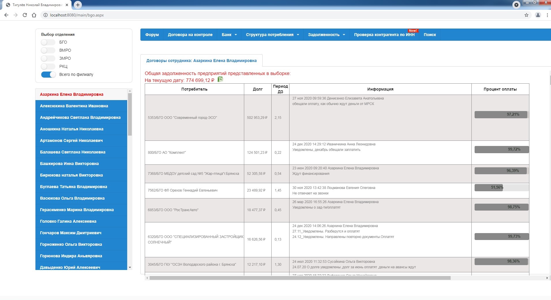Open the Форум menu item

click(152, 35)
